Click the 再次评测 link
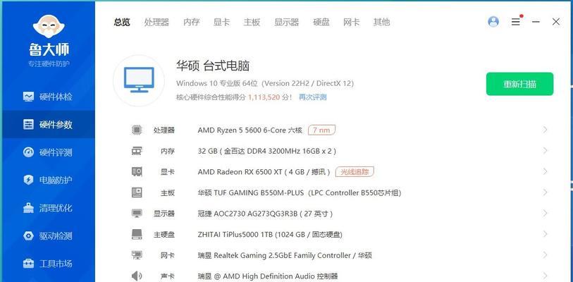This screenshot has width=573, height=282. click(313, 97)
